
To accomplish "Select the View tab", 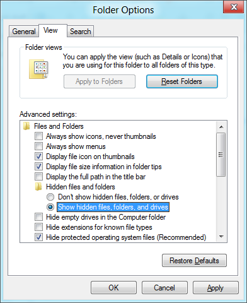I will (53, 30).
